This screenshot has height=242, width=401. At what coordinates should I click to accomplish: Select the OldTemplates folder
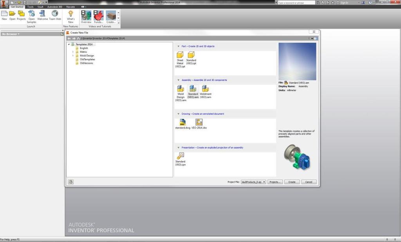[87, 59]
